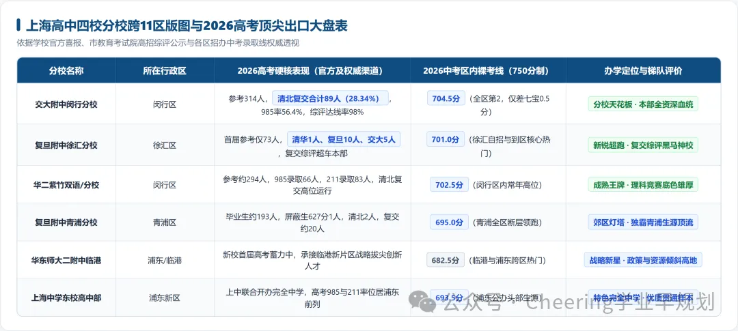The width and height of the screenshot is (738, 331).
Task: Select the 华二紫竹双语/分校 row name
Action: coord(66,185)
